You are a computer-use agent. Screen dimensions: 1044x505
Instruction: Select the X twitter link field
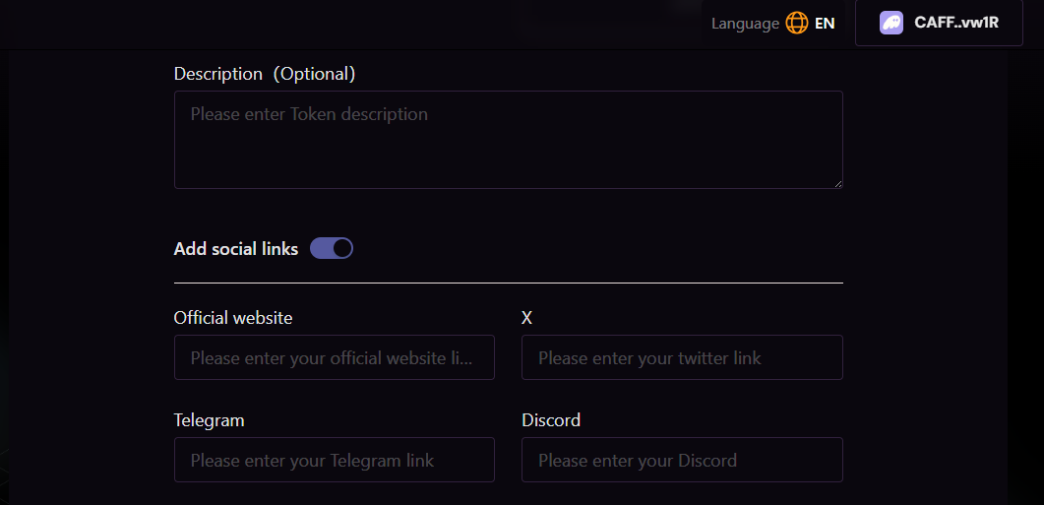[x=682, y=357]
